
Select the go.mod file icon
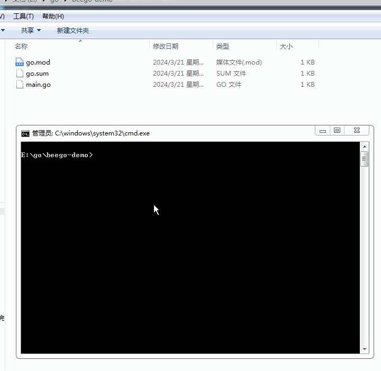(x=20, y=62)
